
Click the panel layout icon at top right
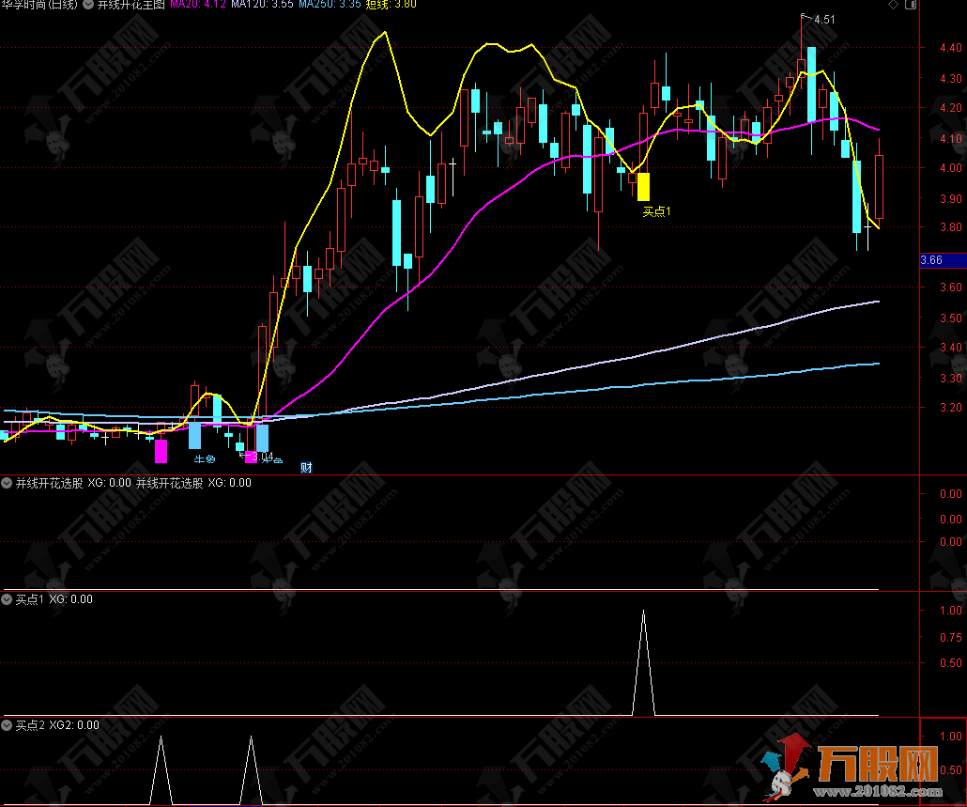pos(911,5)
